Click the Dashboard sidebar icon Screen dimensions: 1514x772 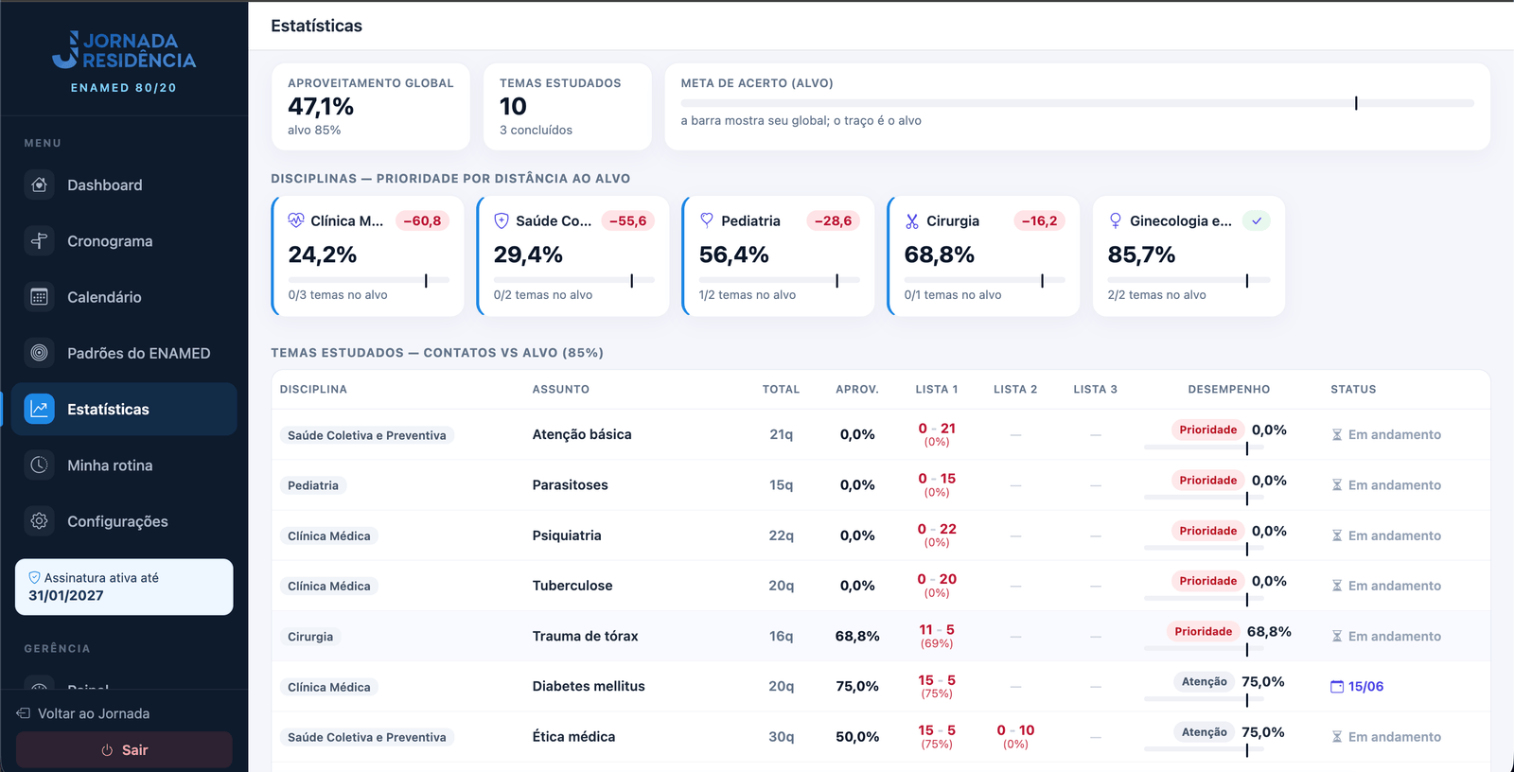pos(39,185)
